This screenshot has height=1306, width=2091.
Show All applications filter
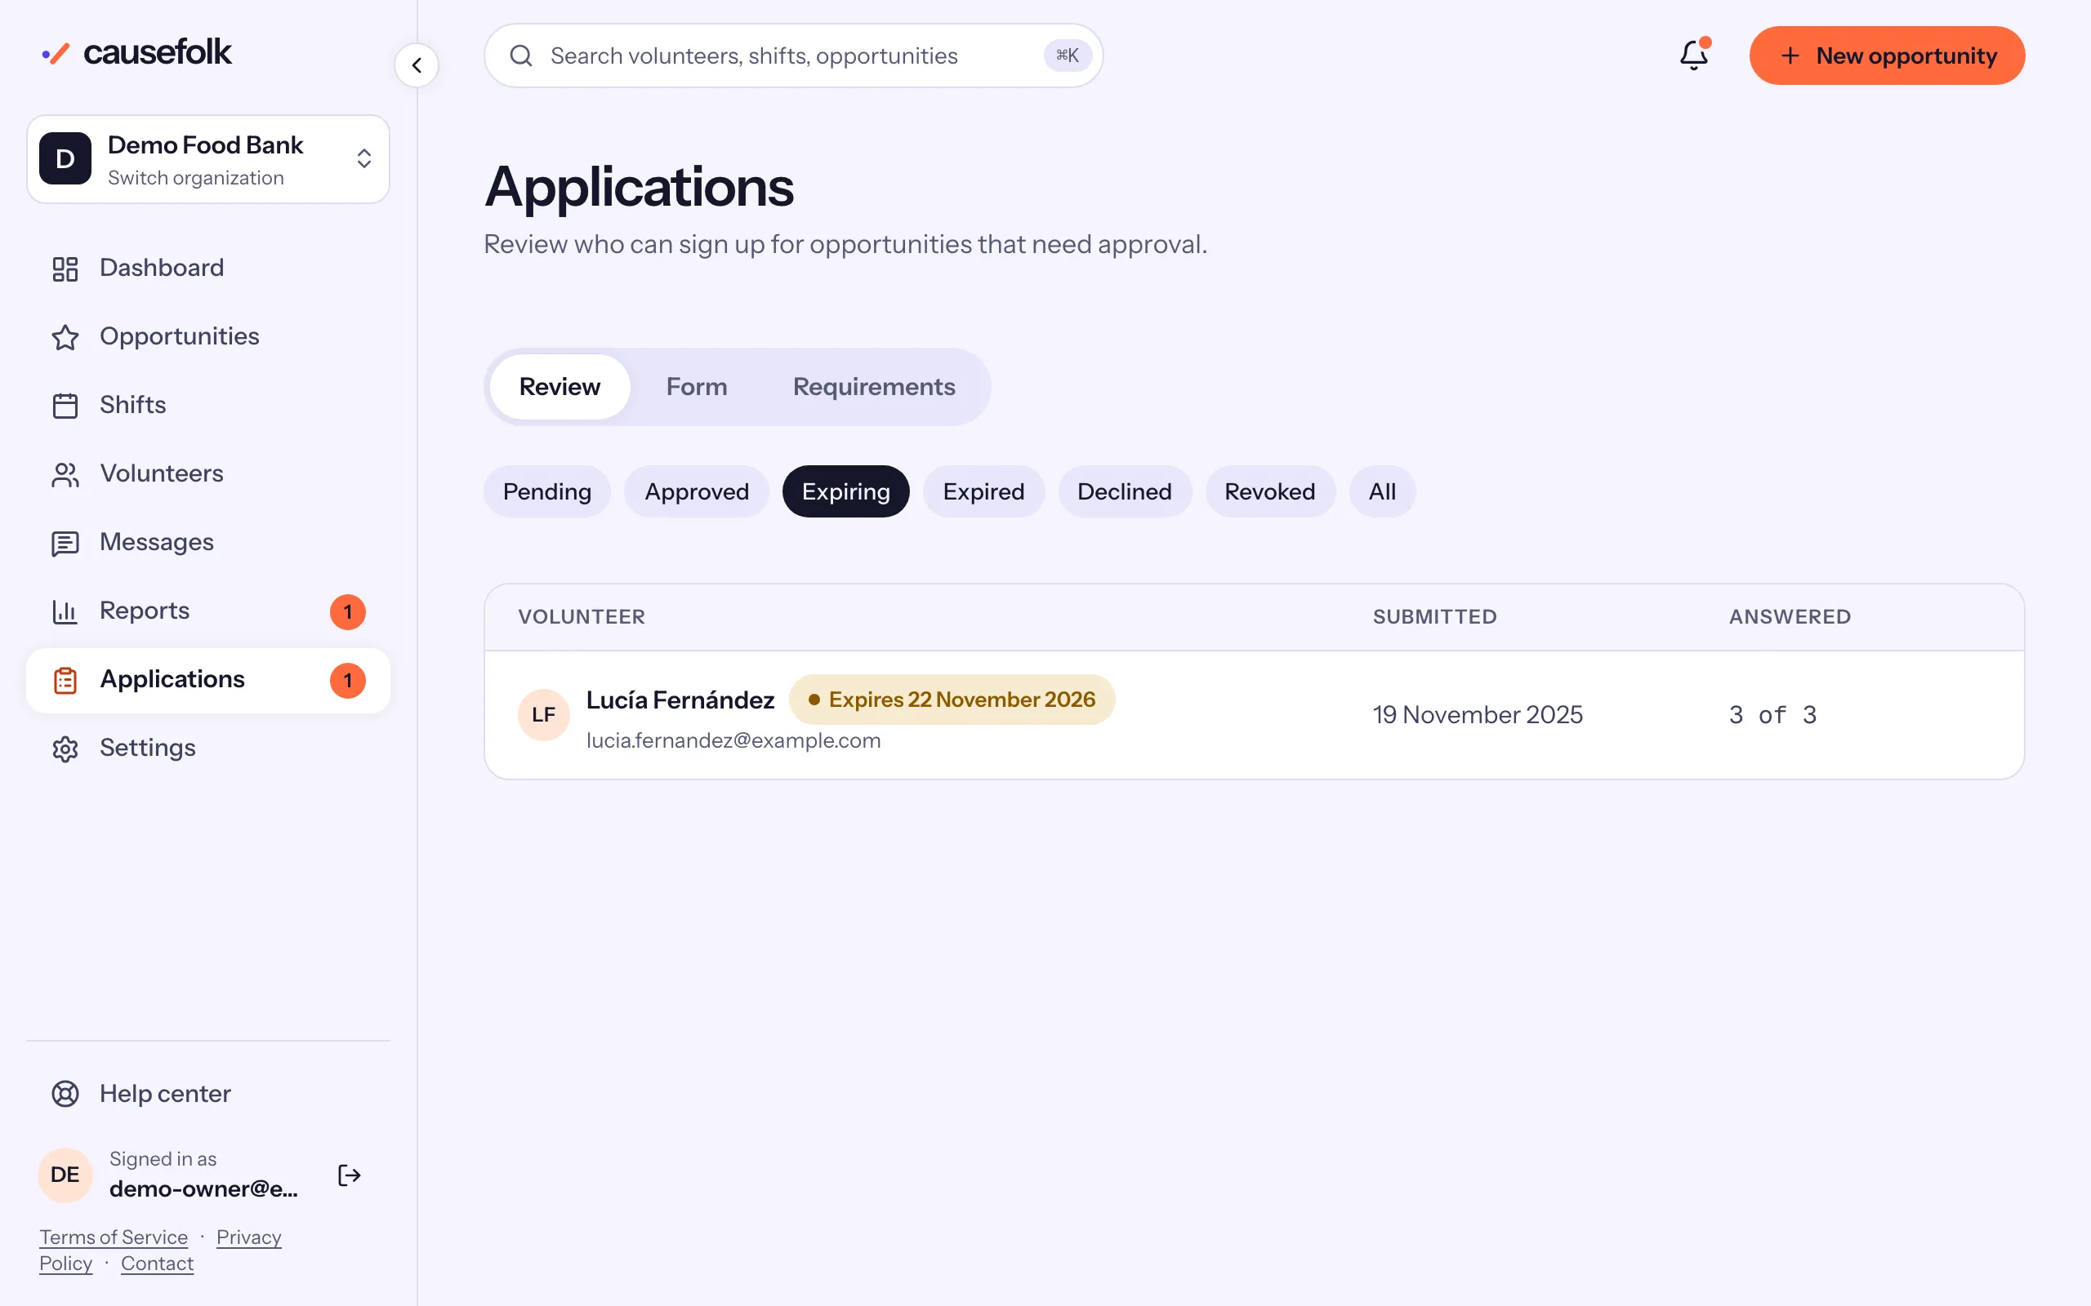tap(1382, 491)
